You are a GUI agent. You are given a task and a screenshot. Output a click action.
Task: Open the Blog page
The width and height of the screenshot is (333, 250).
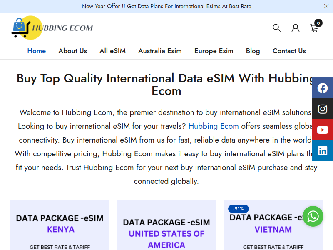[x=253, y=51]
